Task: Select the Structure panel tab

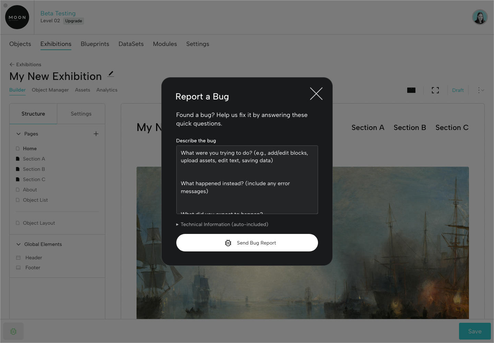Action: coord(33,114)
